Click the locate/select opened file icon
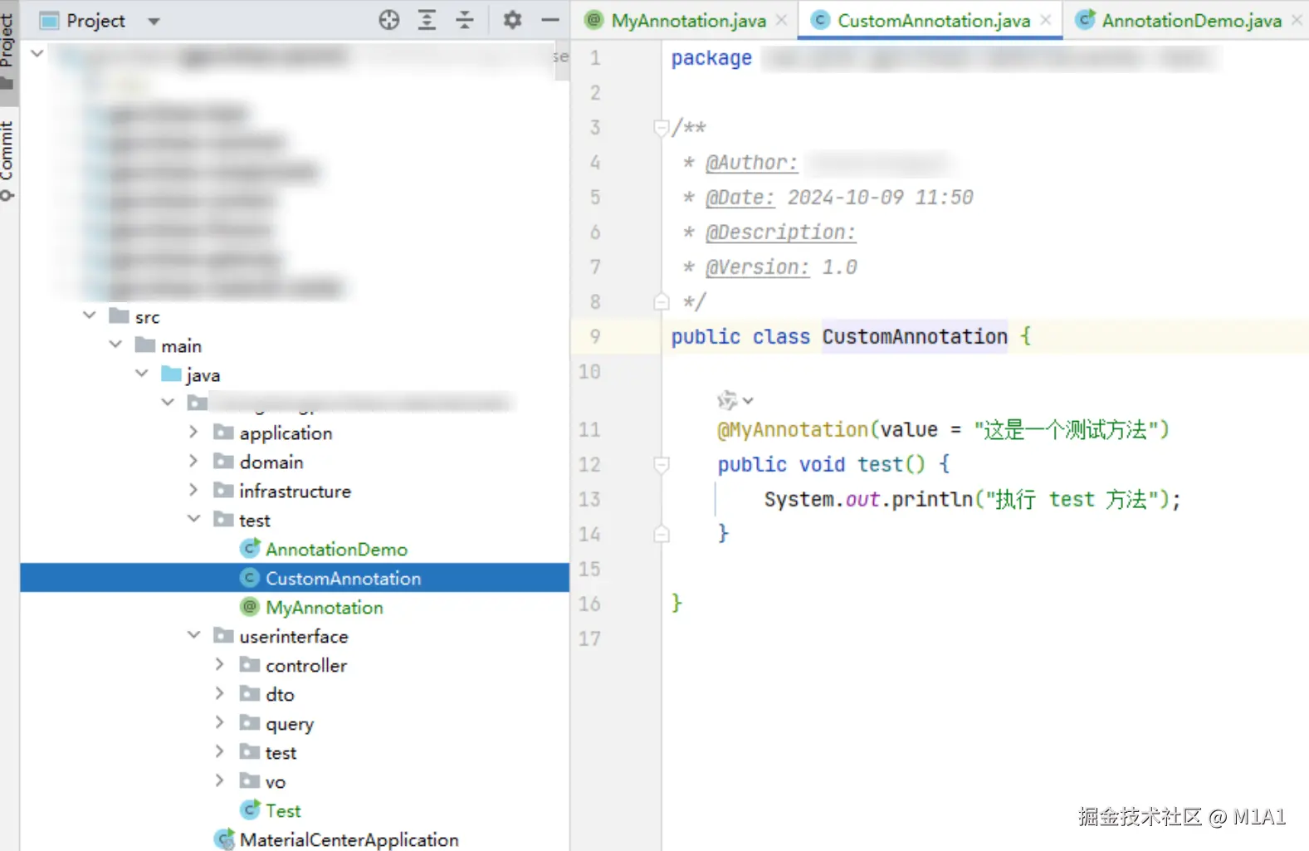This screenshot has height=851, width=1309. coord(388,20)
